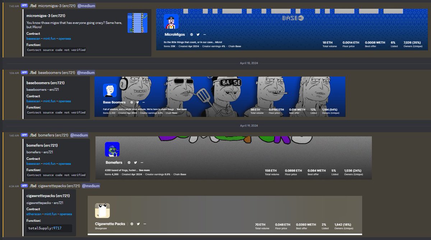Open the Twitter icon beside MicroMigos
431x240 pixels.
(x=198, y=34)
